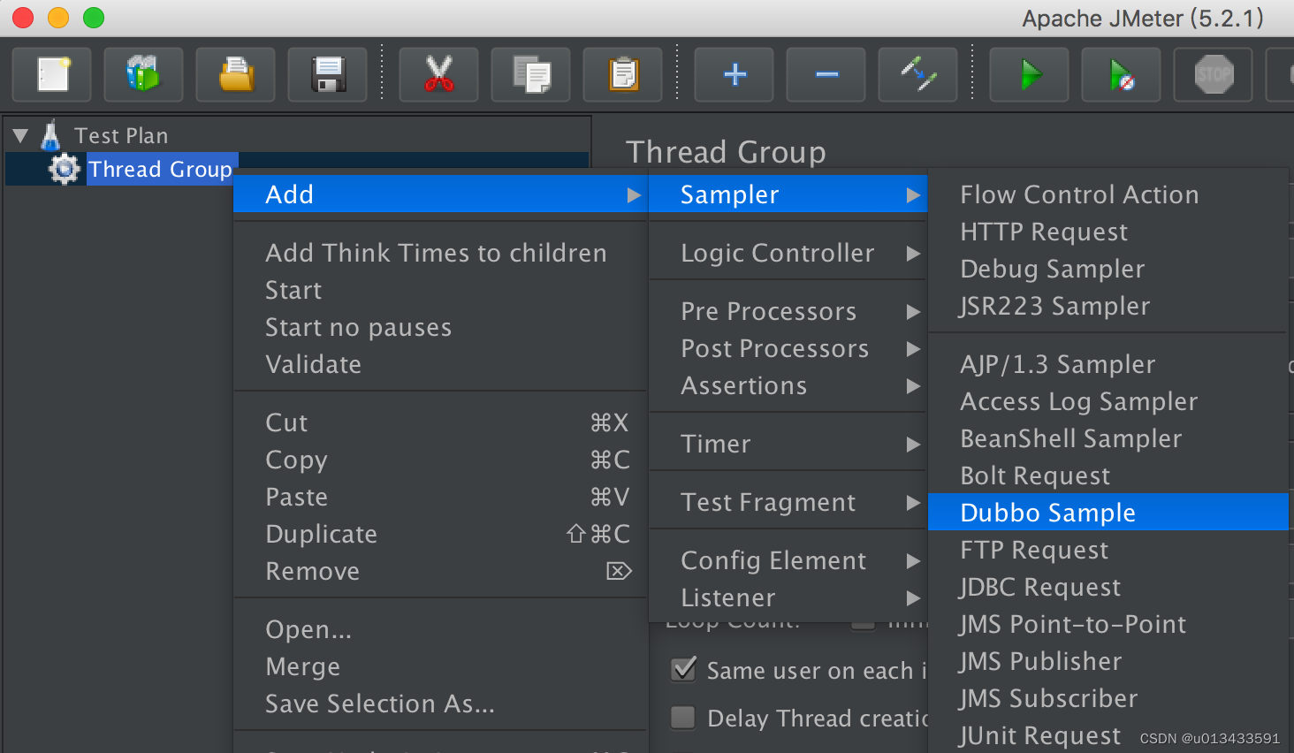Click the Start no pauses toolbar icon
Screen dimensions: 1294x753
(x=1122, y=74)
